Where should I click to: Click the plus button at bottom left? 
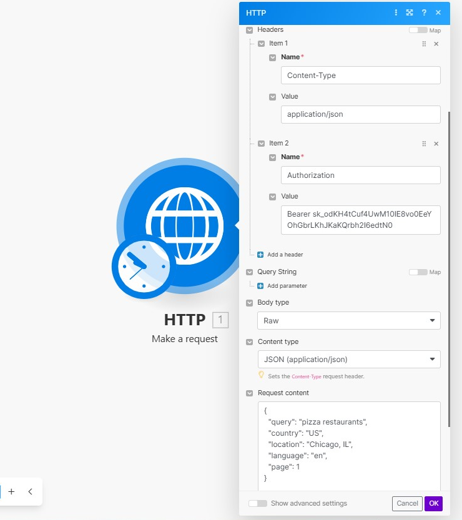11,491
